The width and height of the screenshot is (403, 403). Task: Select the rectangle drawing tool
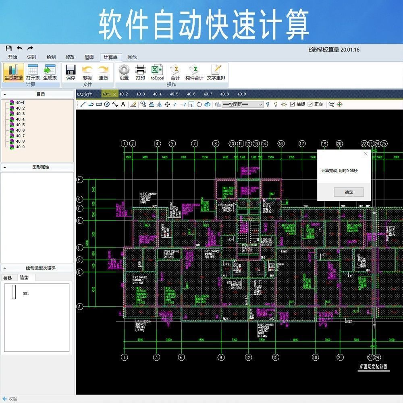tap(99, 104)
